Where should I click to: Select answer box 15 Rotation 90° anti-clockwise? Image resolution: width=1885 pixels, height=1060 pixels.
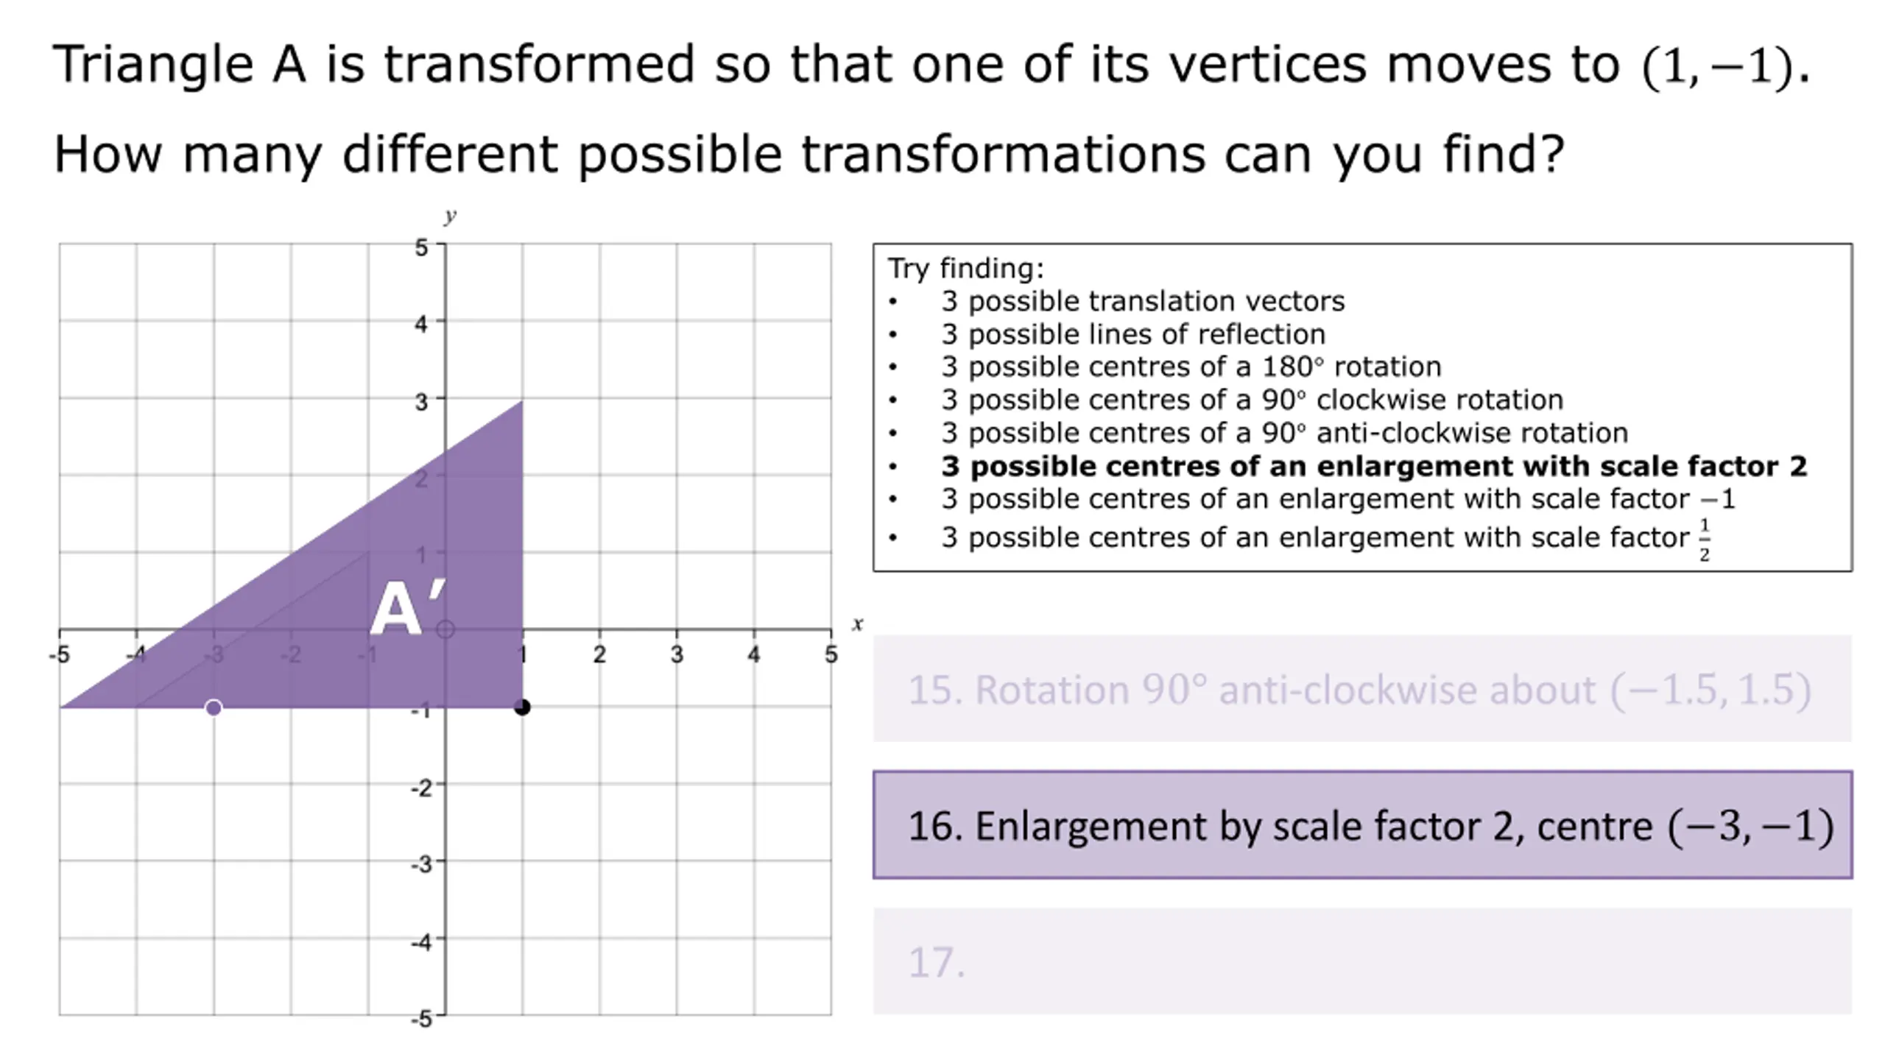pos(1362,688)
